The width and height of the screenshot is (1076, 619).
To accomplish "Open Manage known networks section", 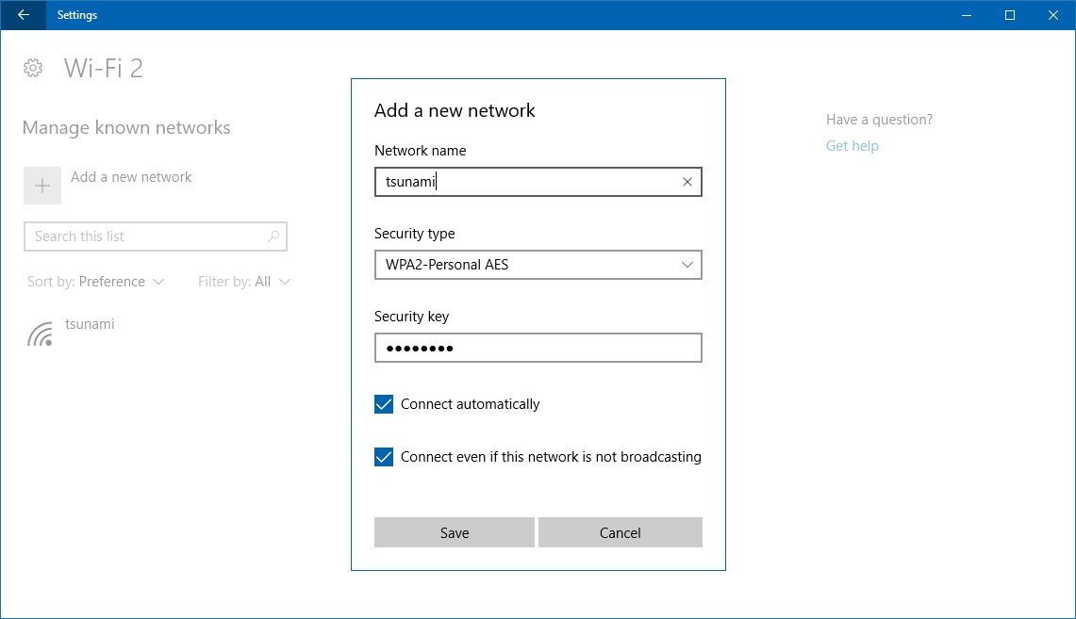I will 125,127.
